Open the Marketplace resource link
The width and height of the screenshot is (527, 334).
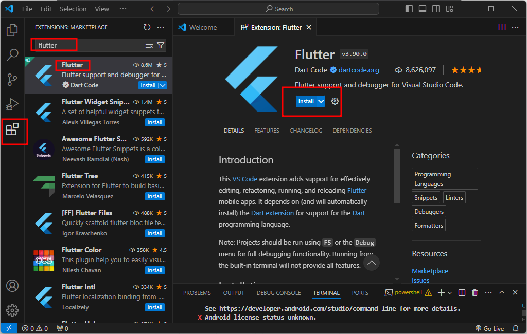click(430, 271)
